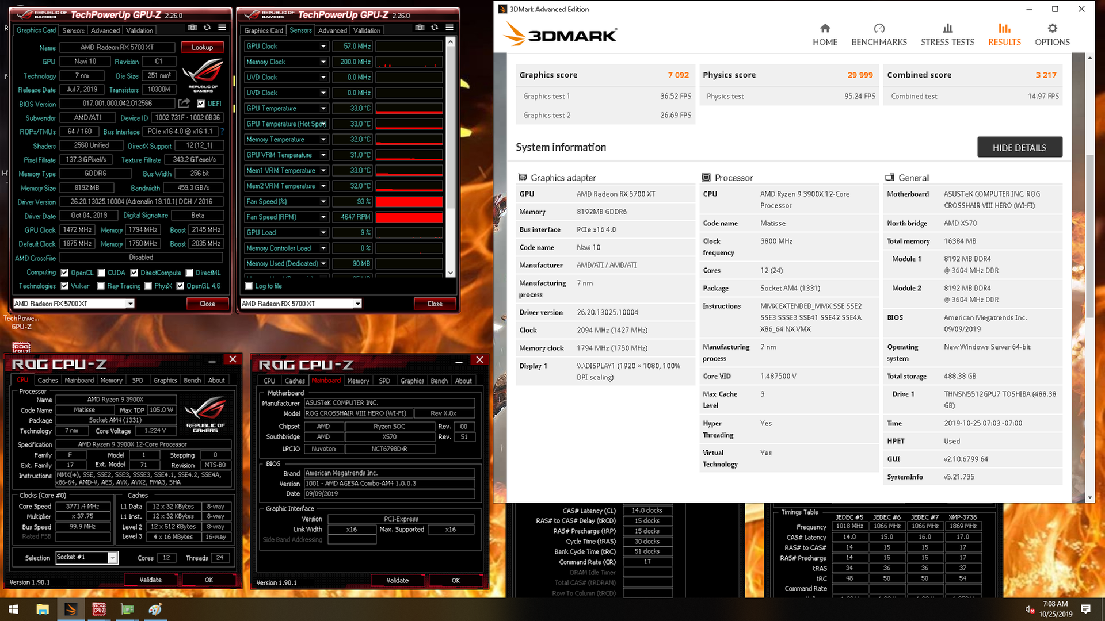This screenshot has height=621, width=1105.
Task: Open File Explorer from taskbar
Action: (43, 609)
